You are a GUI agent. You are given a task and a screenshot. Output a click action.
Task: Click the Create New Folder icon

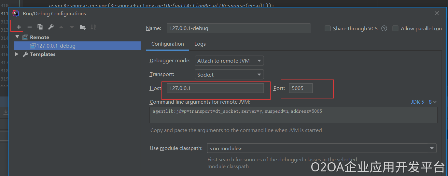(x=83, y=27)
